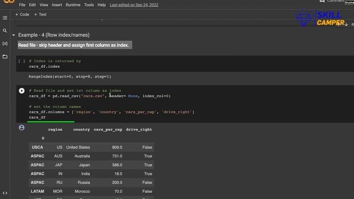Open the search icon in left sidebar
The width and height of the screenshot is (354, 199).
pos(5,30)
